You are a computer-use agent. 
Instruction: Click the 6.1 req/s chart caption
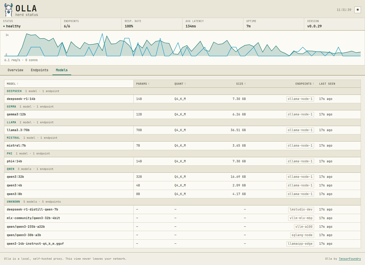(x=21, y=60)
